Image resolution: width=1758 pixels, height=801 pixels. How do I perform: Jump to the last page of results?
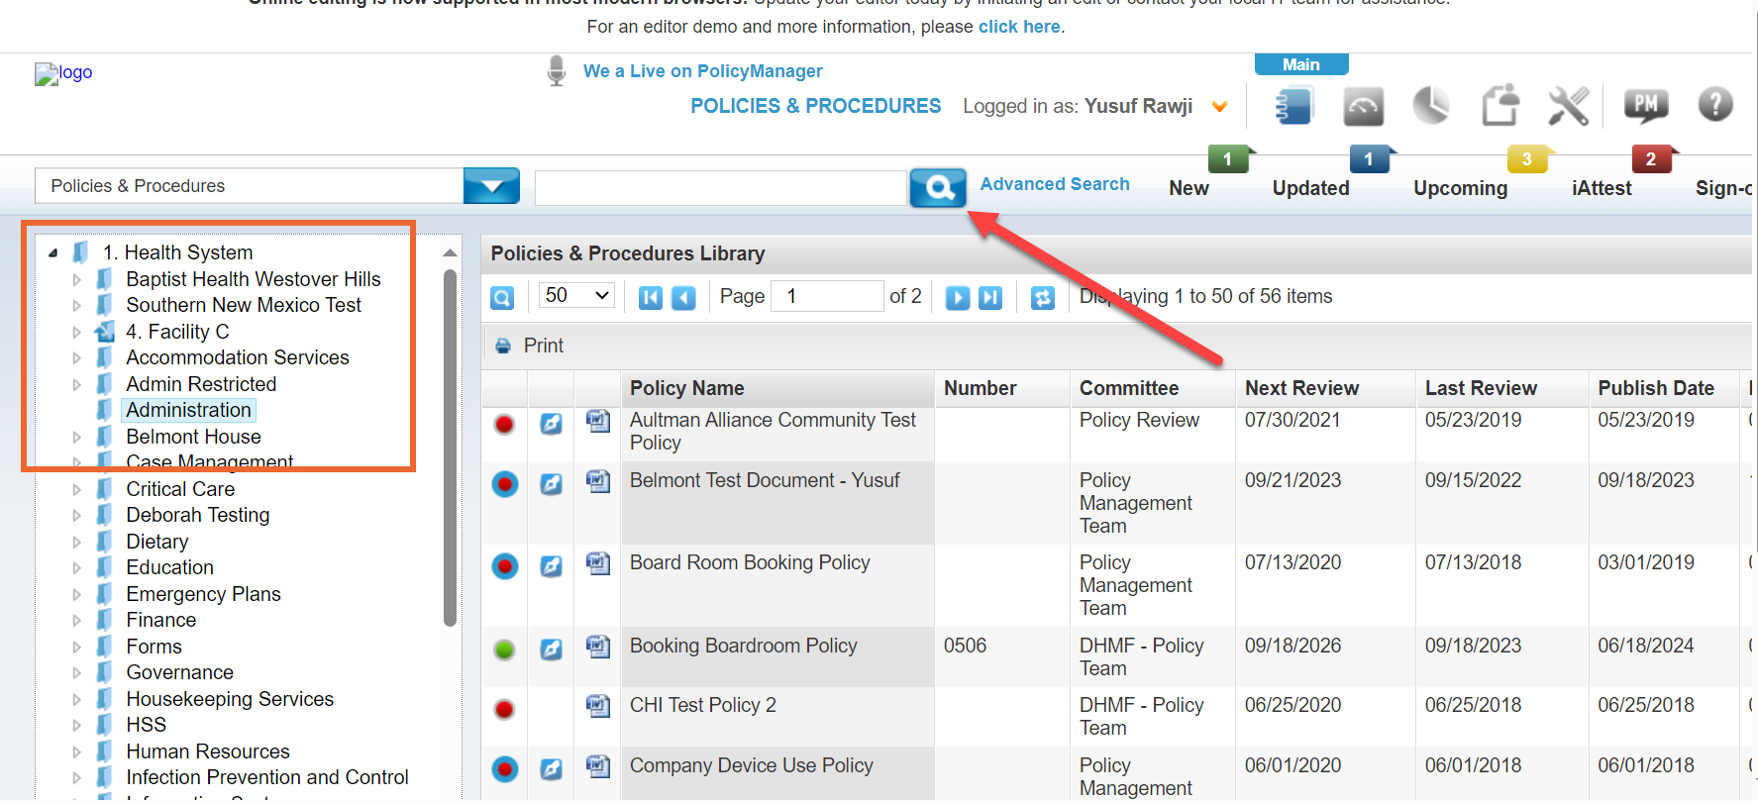989,297
